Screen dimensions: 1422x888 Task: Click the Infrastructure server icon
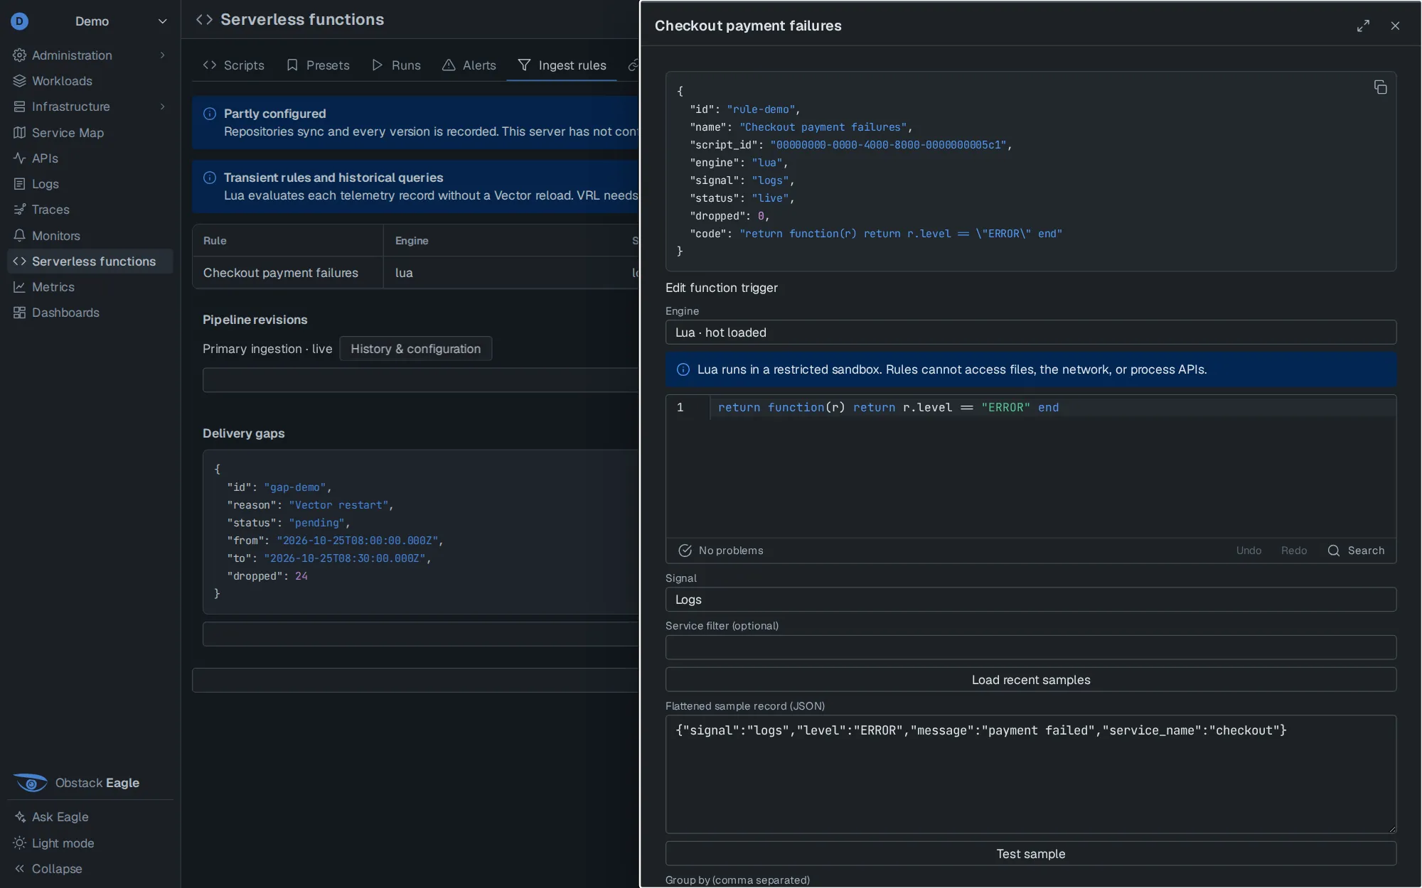tap(19, 107)
